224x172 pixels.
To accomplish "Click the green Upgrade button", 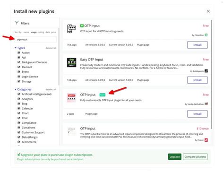I will [x=174, y=157].
